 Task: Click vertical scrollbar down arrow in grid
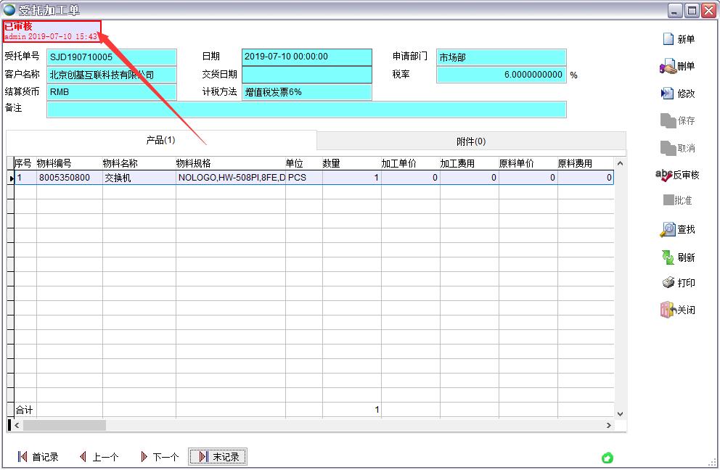[620, 413]
